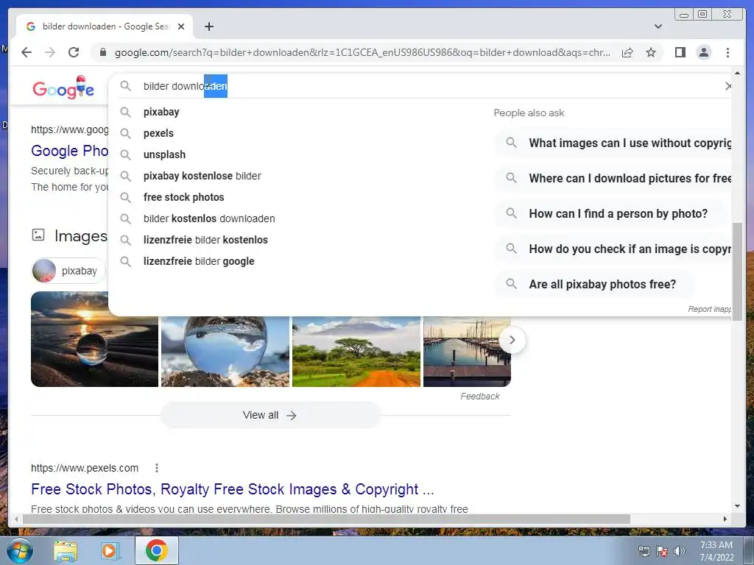
Task: Select 'How can I find a person by photo?'
Action: [x=610, y=214]
